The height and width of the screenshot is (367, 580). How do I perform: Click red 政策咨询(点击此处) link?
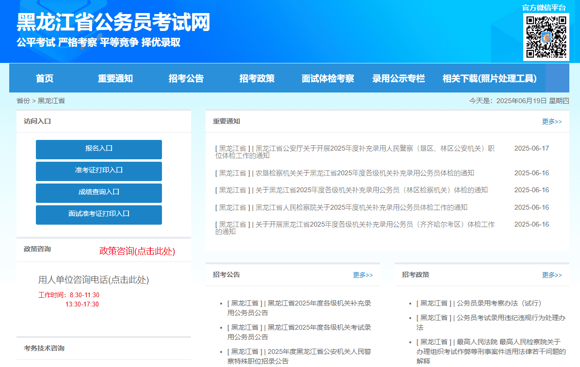(x=137, y=251)
